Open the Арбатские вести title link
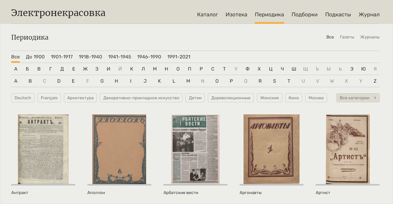This screenshot has width=393, height=204. click(x=181, y=192)
